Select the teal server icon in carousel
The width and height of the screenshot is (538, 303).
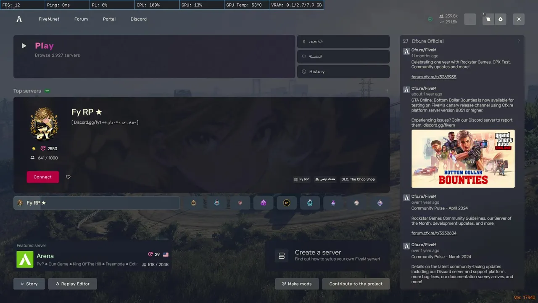click(x=310, y=203)
